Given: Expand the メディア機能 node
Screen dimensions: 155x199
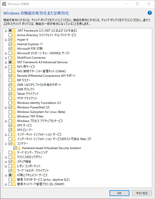Looking at the screenshot, I should click(6, 162).
